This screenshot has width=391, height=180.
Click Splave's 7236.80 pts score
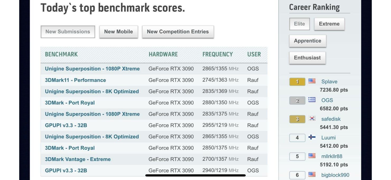click(x=334, y=90)
